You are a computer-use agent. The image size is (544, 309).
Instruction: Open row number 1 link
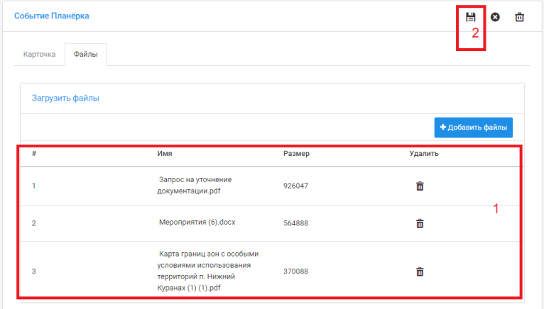(33, 186)
